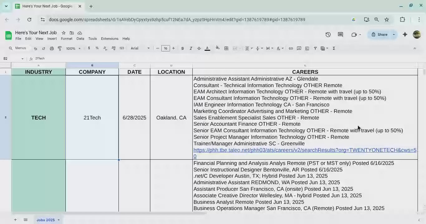The width and height of the screenshot is (426, 224).
Task: Open the filter views dropdown
Action: click(325, 48)
